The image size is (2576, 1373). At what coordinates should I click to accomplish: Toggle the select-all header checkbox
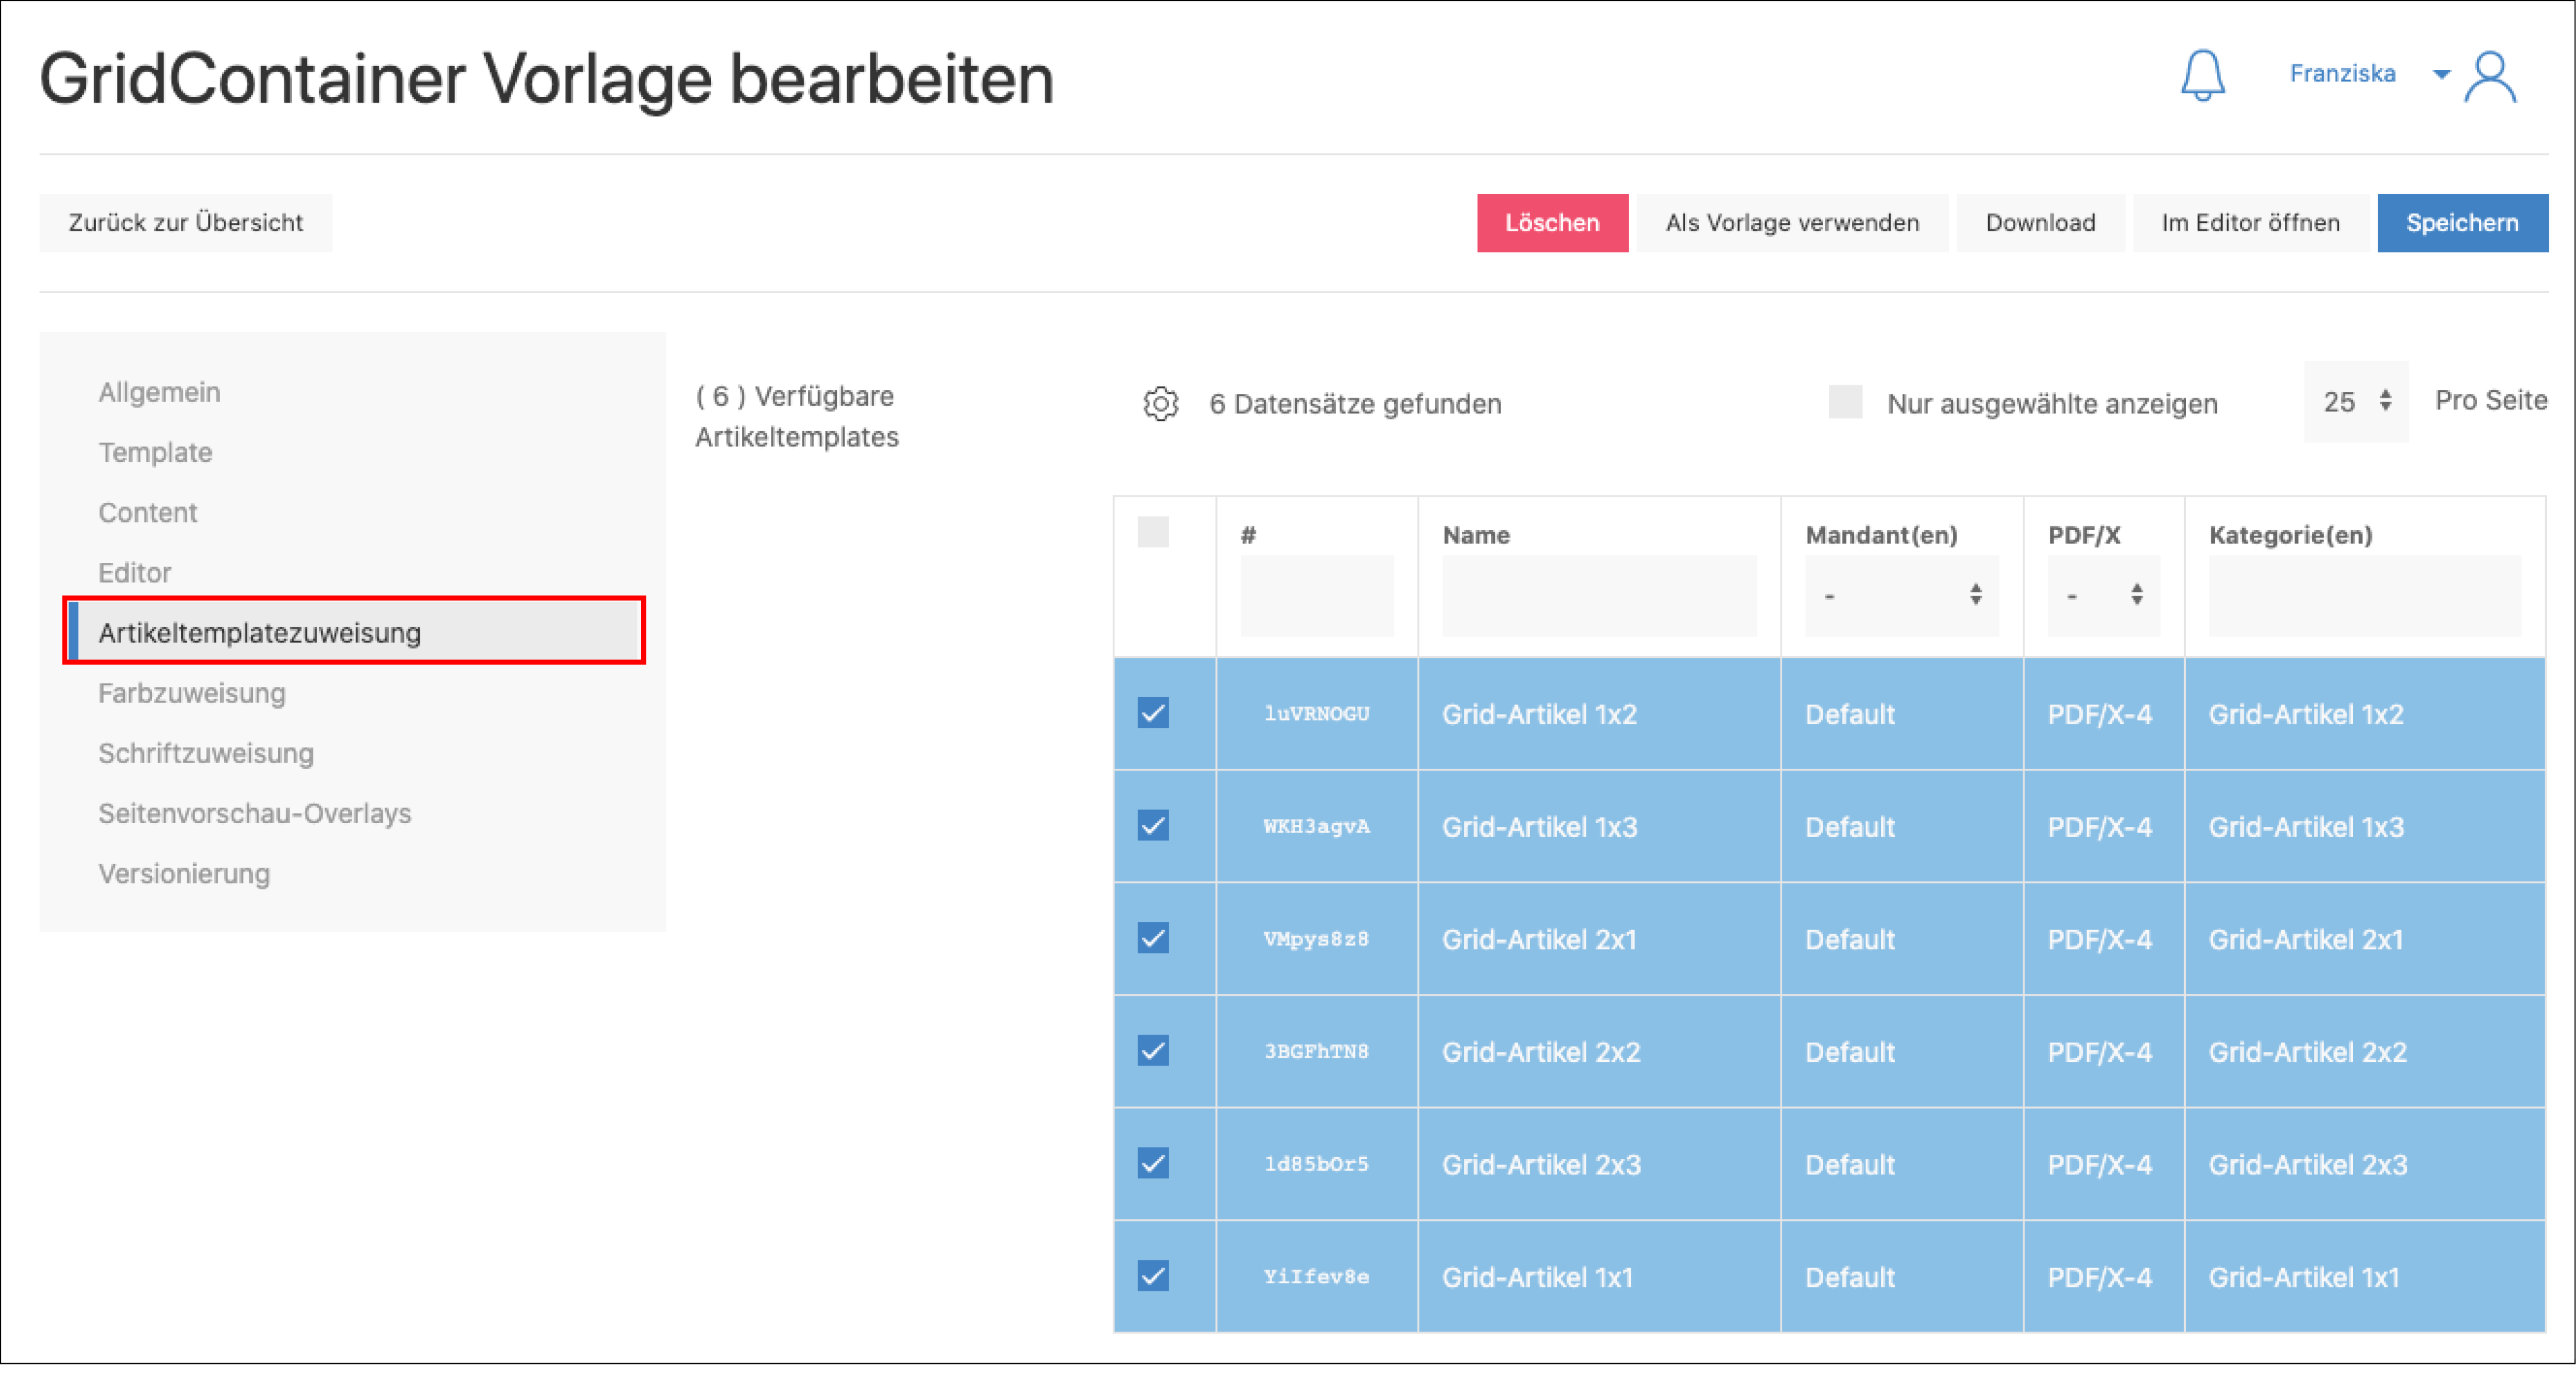click(1153, 533)
